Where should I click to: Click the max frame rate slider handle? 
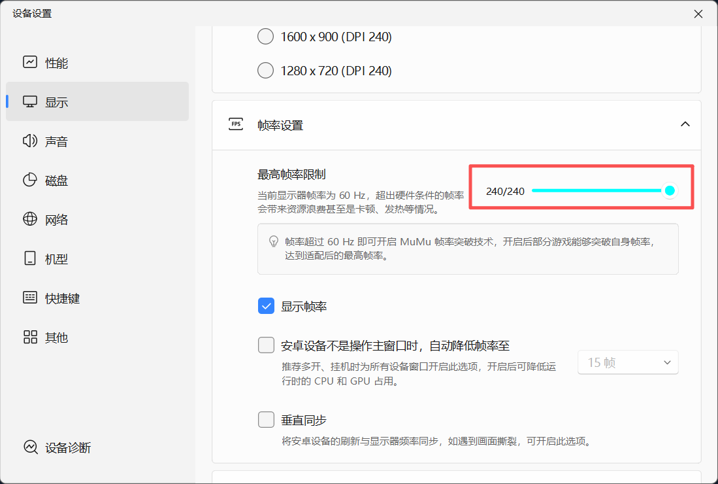click(x=669, y=190)
